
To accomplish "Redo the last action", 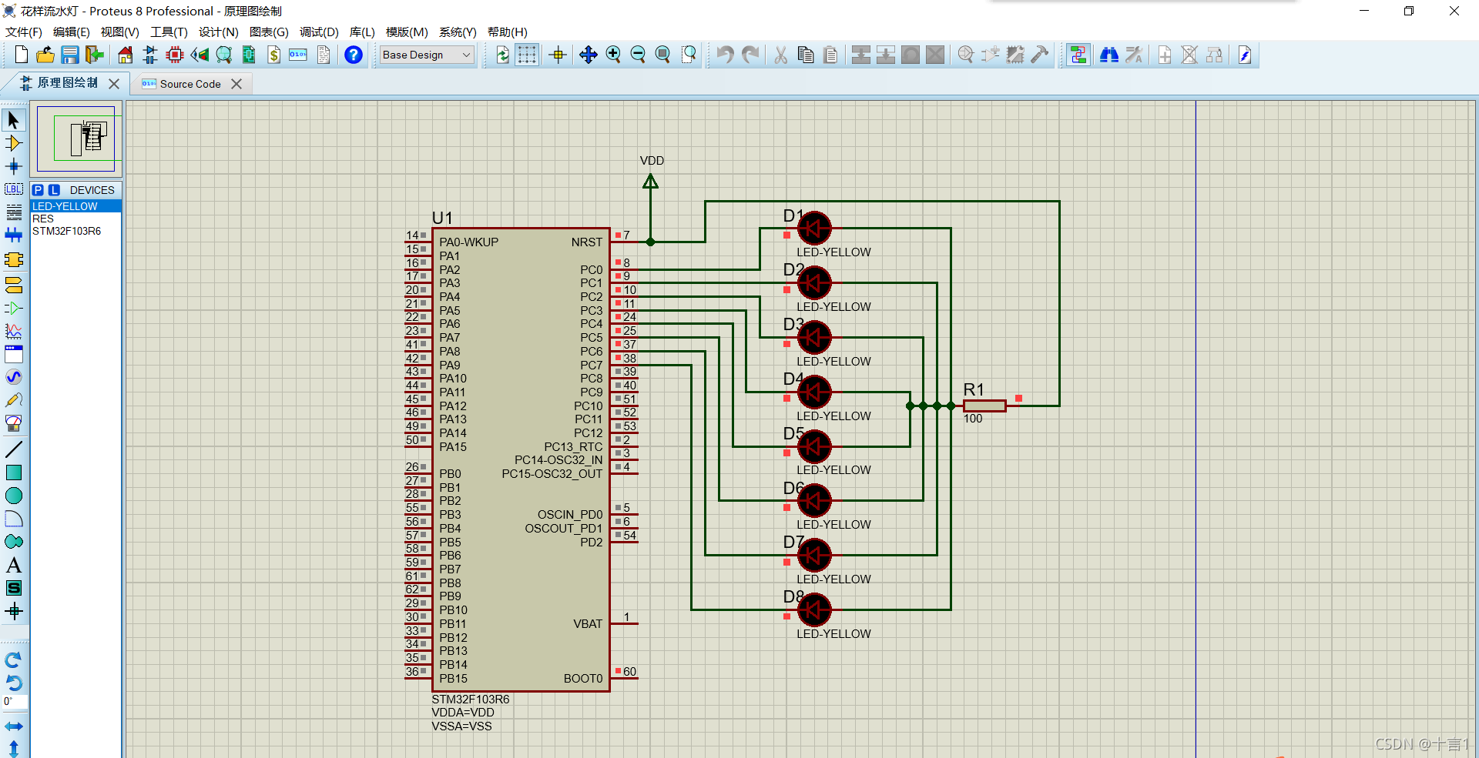I will [x=750, y=55].
